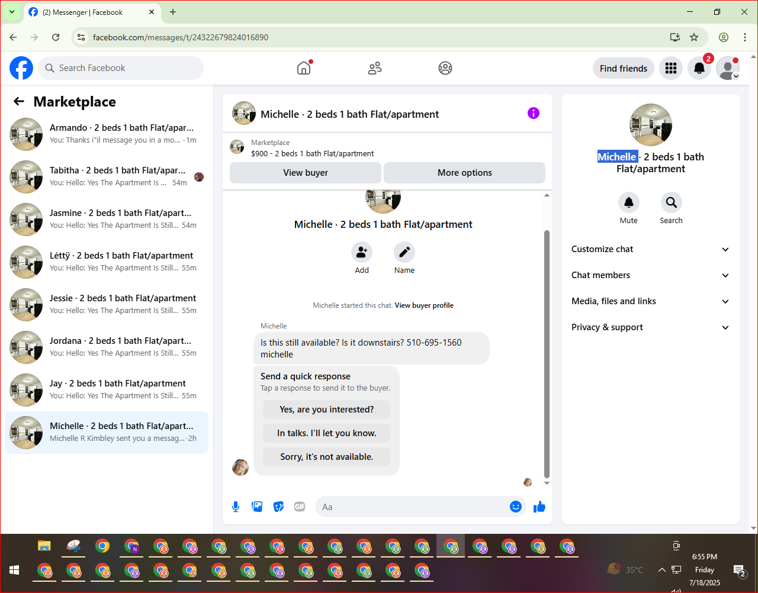
Task: Choose a sticker icon
Action: 278,507
